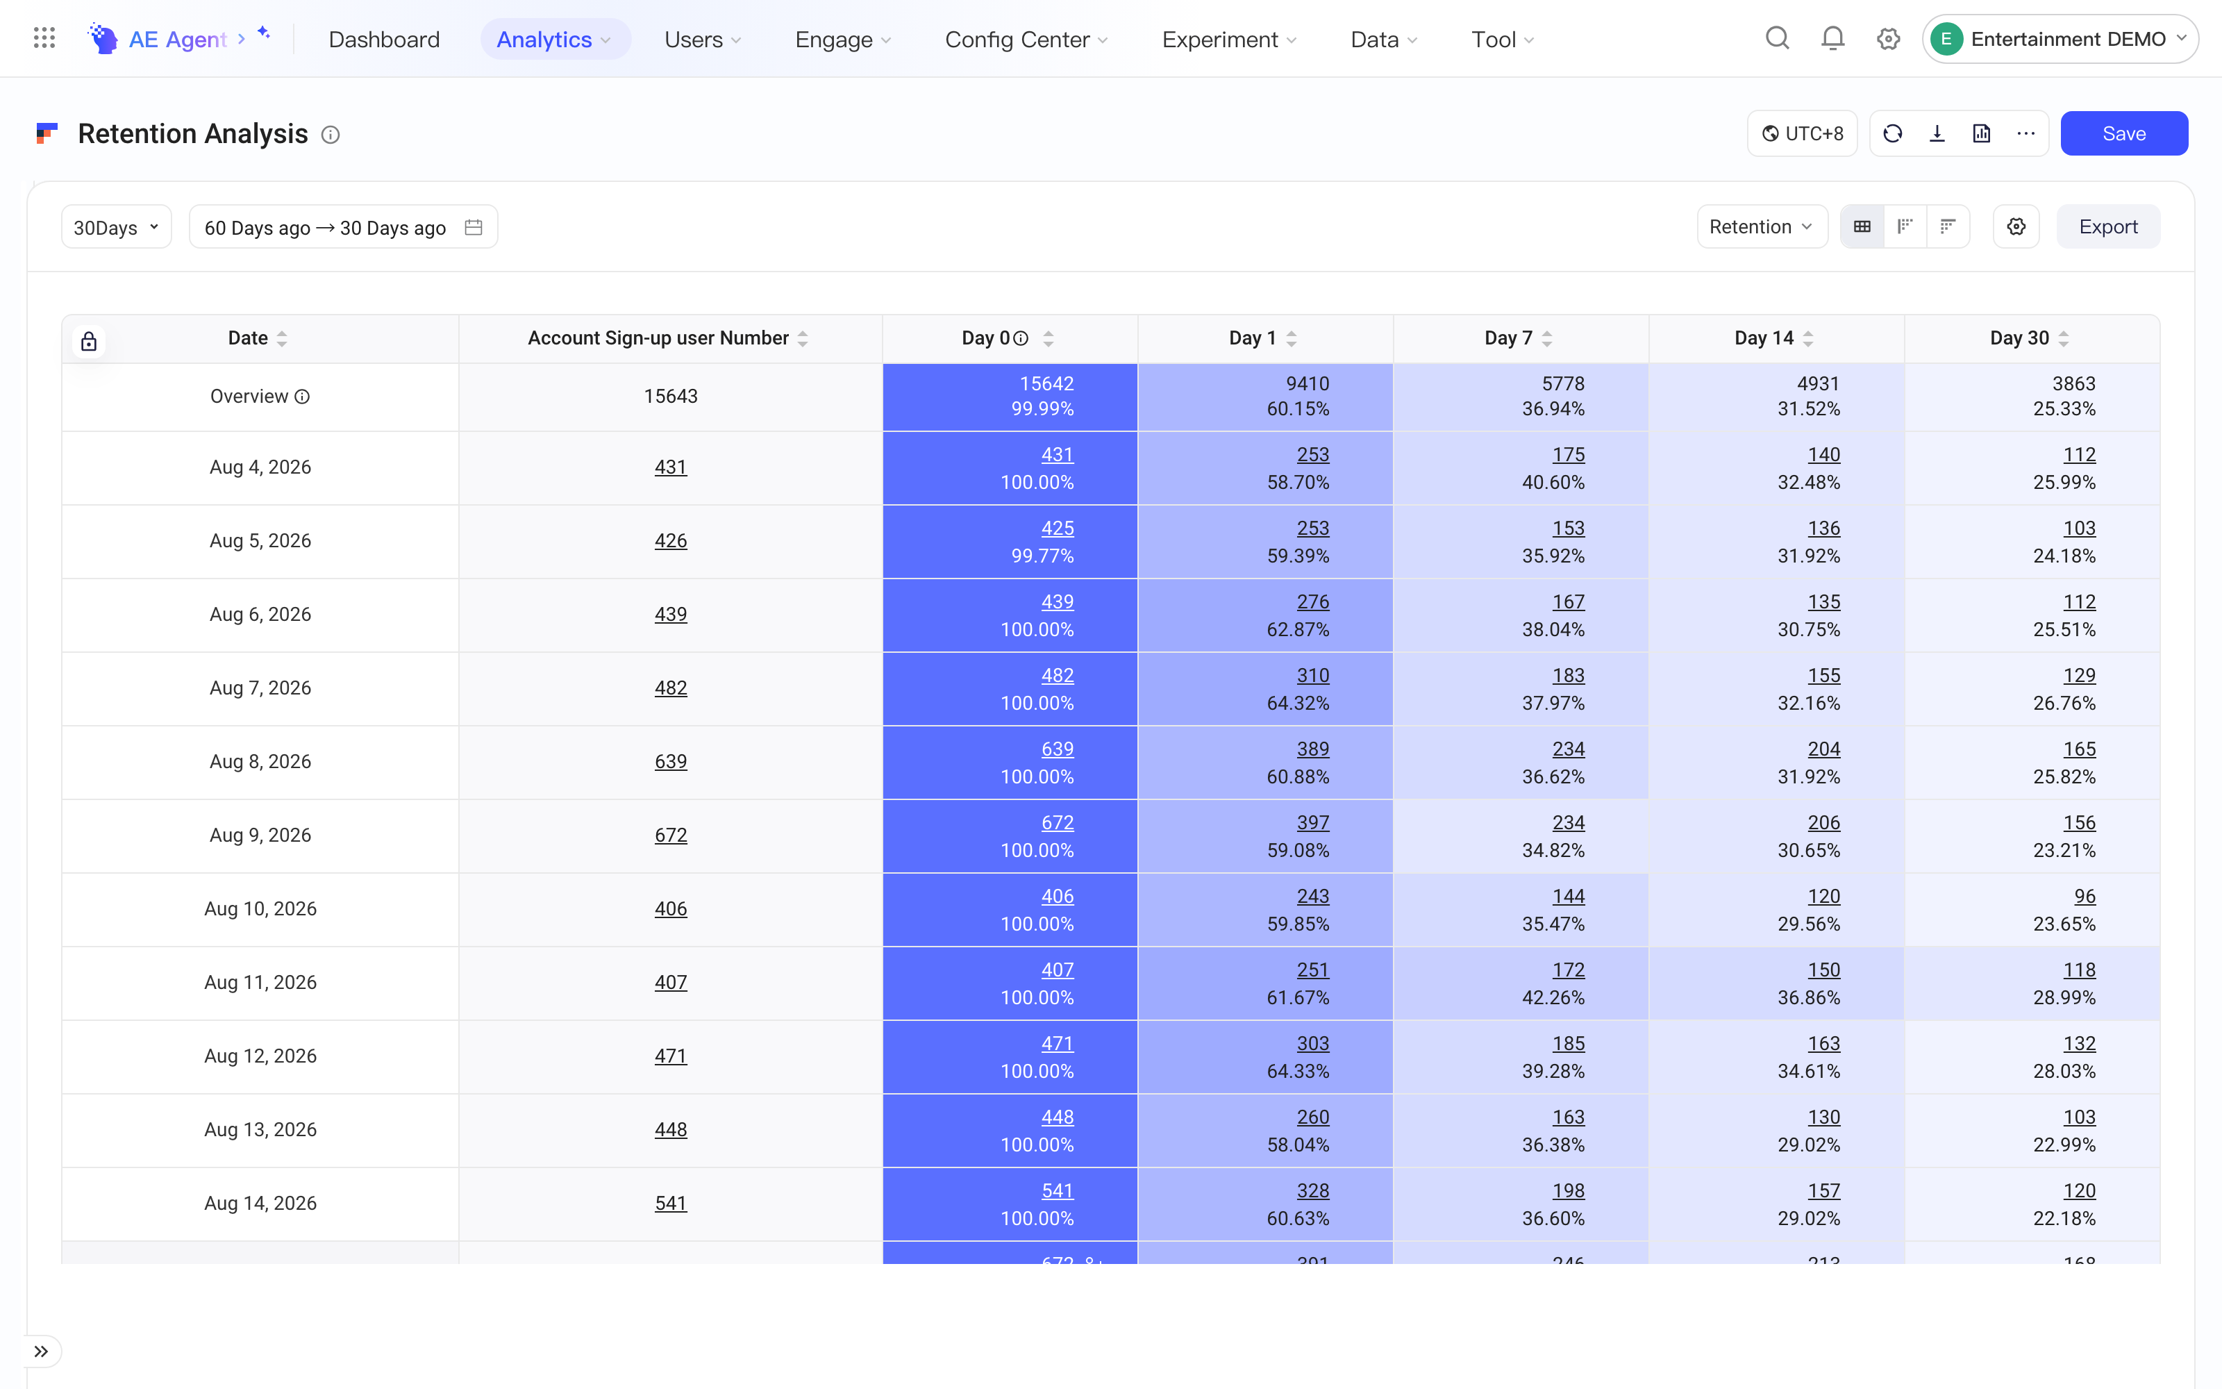Image resolution: width=2222 pixels, height=1389 pixels.
Task: Open the notifications bell
Action: click(1832, 39)
